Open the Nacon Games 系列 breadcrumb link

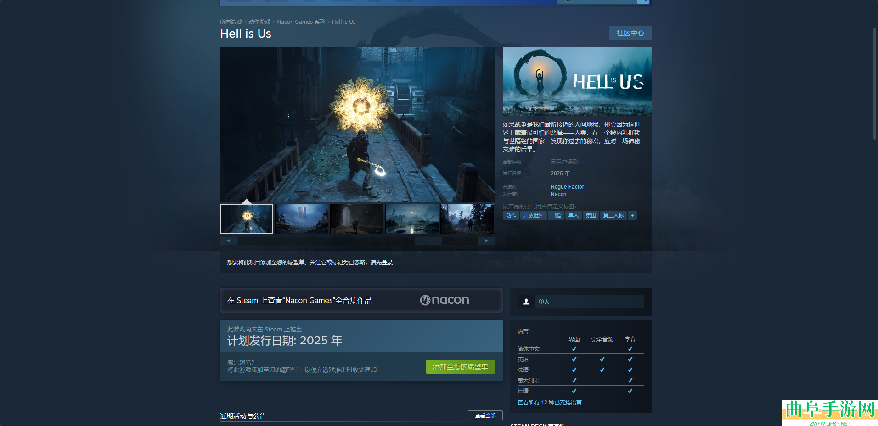pos(301,22)
